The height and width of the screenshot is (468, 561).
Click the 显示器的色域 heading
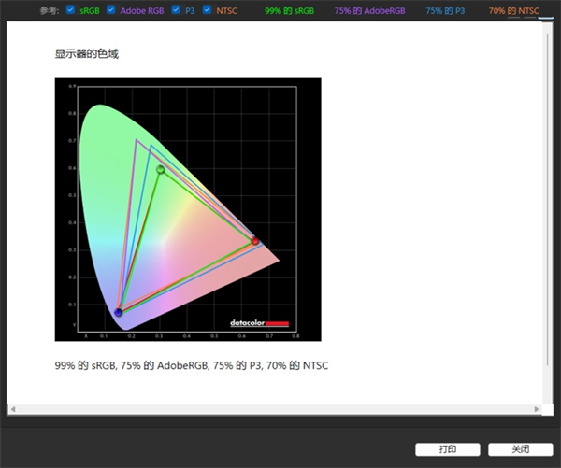click(x=87, y=54)
